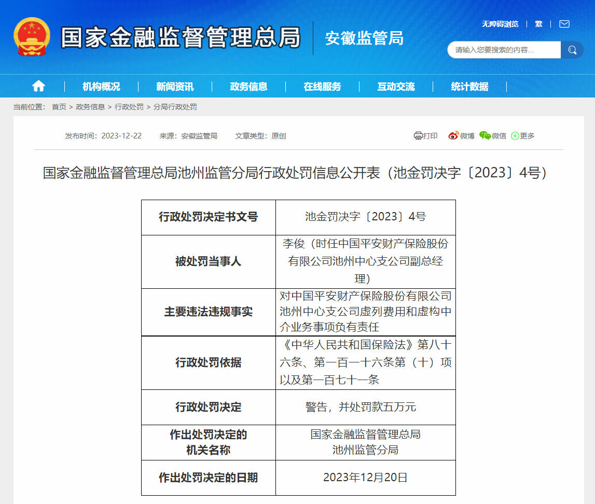This screenshot has width=595, height=504.
Task: Click table cell 主要违法违规事实
Action: 209,312
